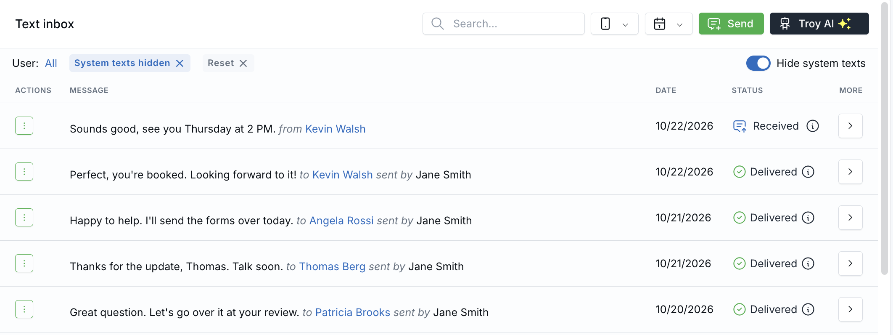Click the green Send button
This screenshot has width=893, height=335.
(x=731, y=24)
